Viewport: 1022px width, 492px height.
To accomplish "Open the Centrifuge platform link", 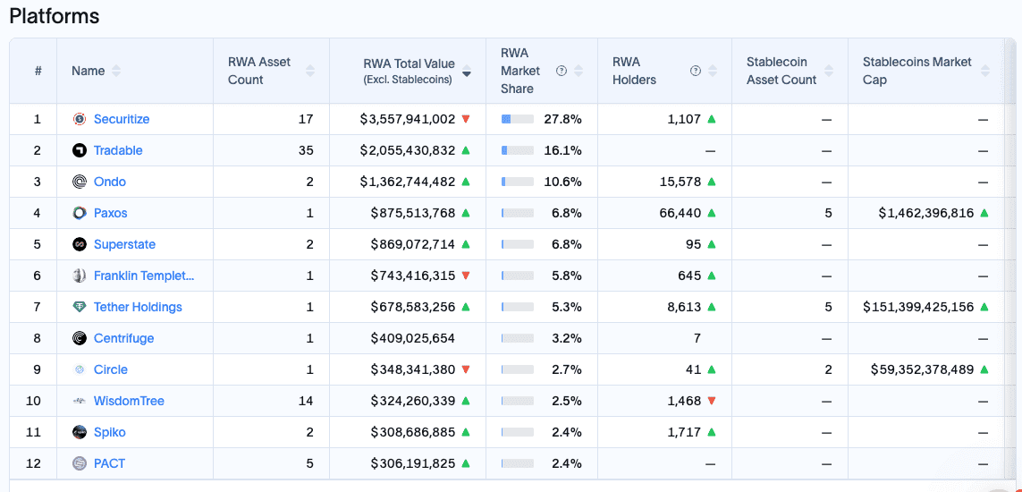I will pyautogui.click(x=124, y=338).
